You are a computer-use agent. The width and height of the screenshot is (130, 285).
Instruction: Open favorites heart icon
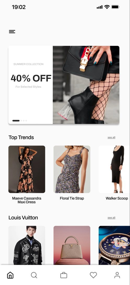click(93, 275)
